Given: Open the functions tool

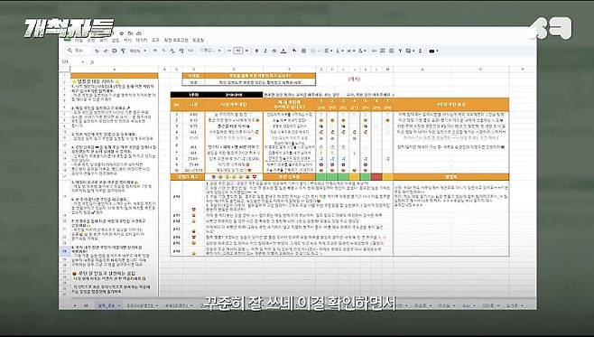Looking at the screenshot, I should pos(420,51).
